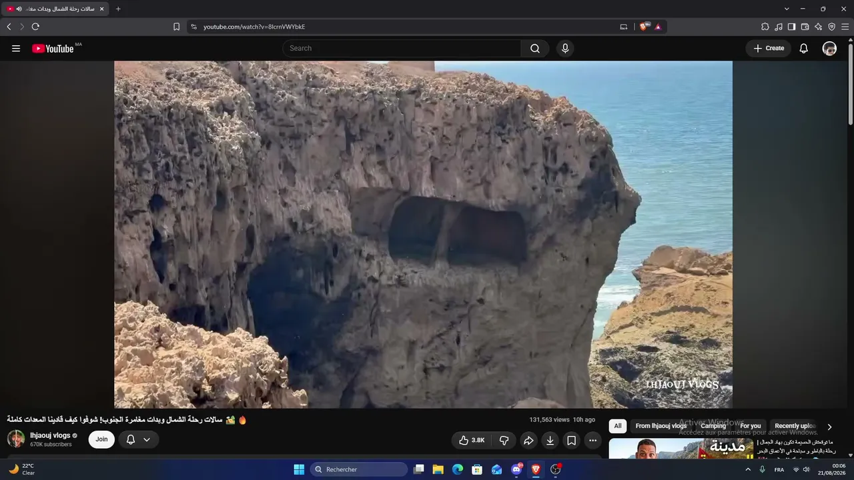Open Microsoft Store from the taskbar

pyautogui.click(x=477, y=469)
